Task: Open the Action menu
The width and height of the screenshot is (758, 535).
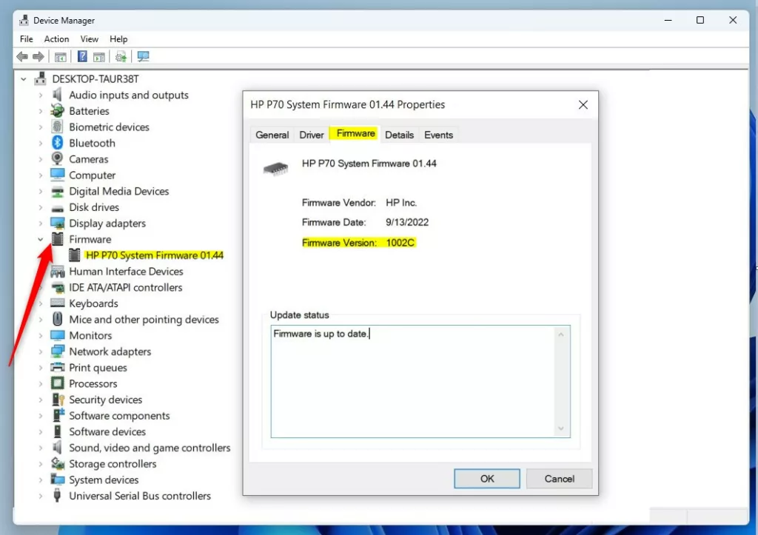Action: [56, 38]
